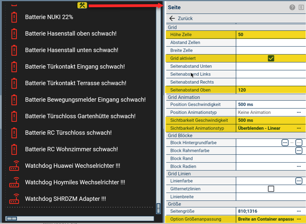Image resolution: width=306 pixels, height=224 pixels.
Task: Open Option Größenanpassung selection dots
Action: (x=299, y=219)
